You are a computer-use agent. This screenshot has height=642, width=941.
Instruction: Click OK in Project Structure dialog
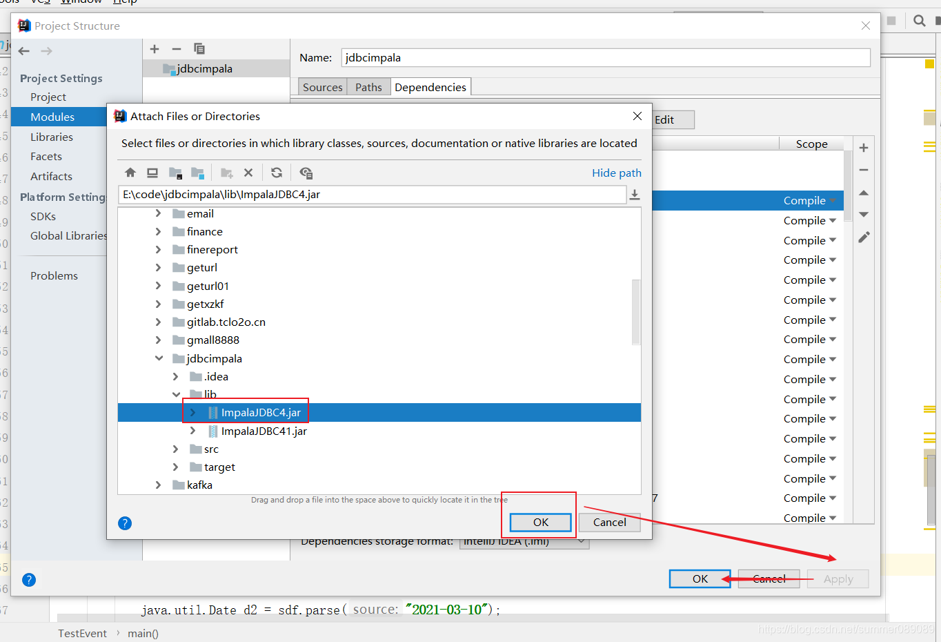click(700, 579)
